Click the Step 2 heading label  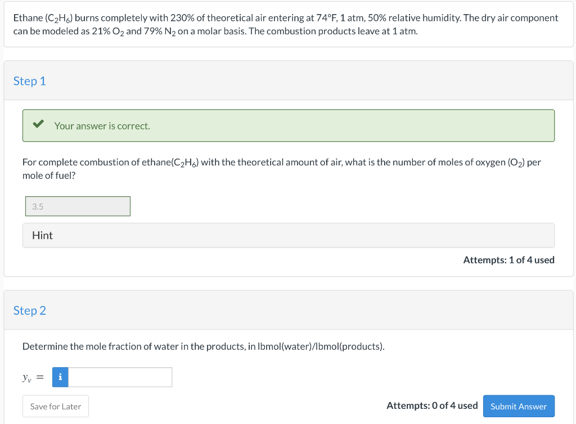point(30,310)
